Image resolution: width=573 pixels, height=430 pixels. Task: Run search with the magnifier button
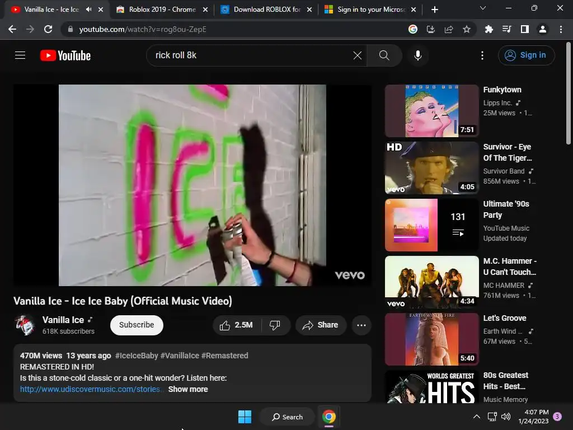[x=384, y=55]
